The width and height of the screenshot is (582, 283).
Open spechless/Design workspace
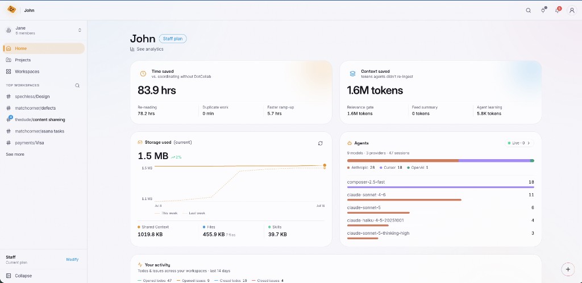tap(44, 97)
